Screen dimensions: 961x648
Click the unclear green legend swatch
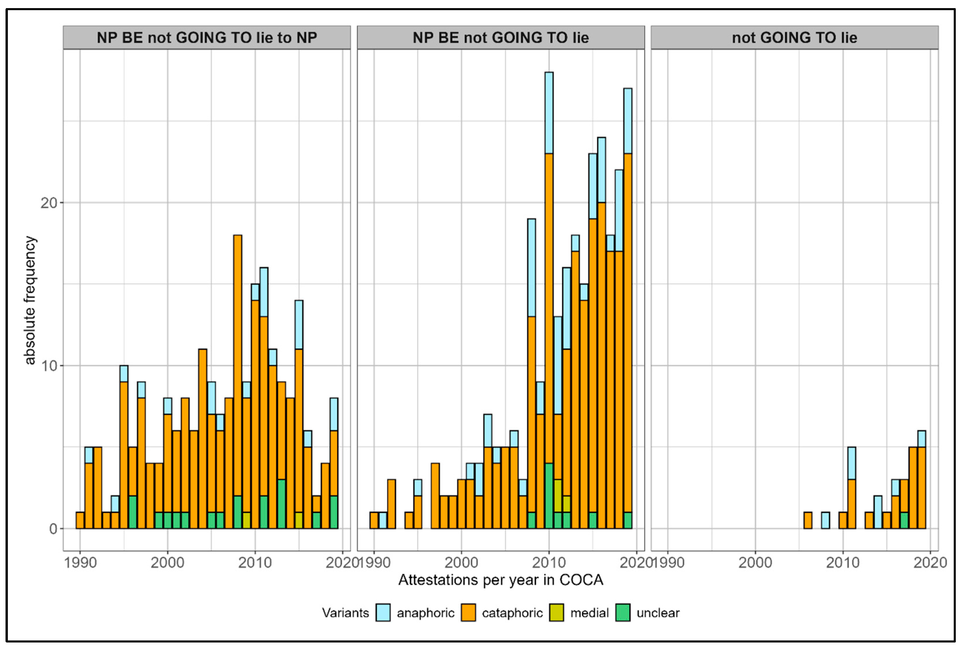pos(623,613)
